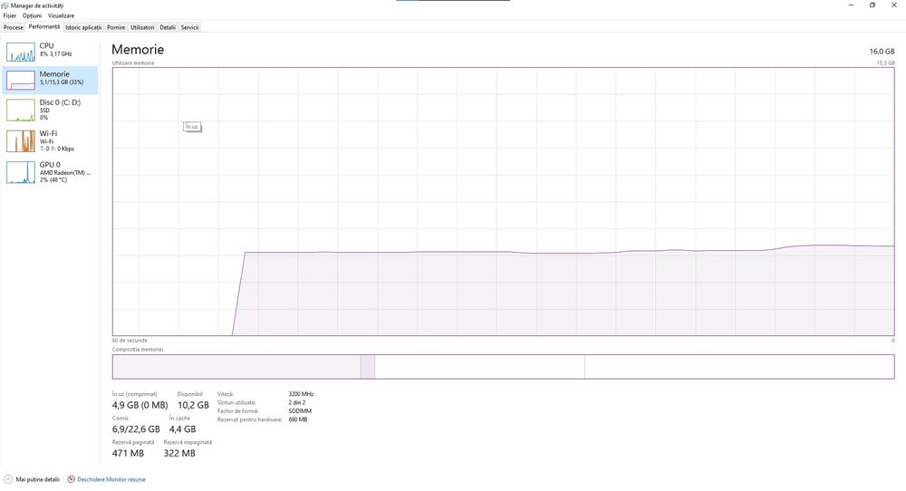Click the 16,0 GB total memory text

click(882, 52)
